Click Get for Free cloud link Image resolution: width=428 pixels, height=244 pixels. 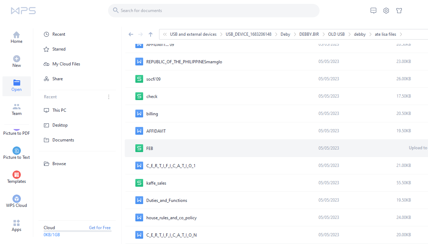pos(100,228)
